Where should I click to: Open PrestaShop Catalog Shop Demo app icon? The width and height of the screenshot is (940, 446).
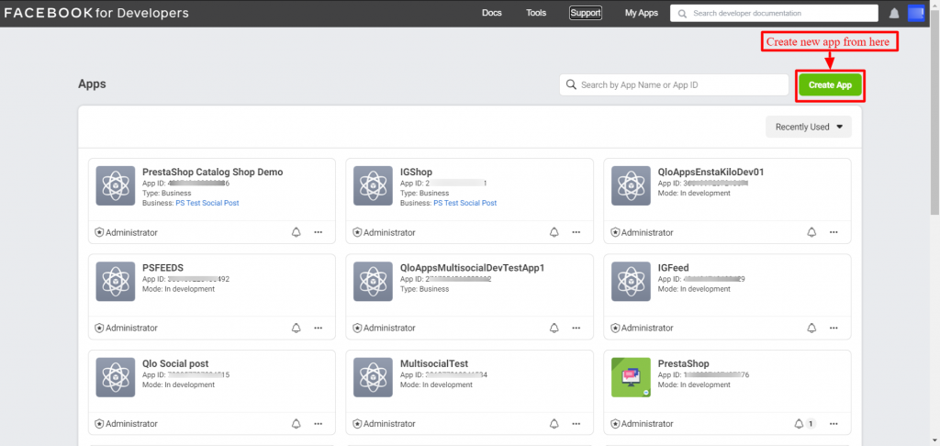pyautogui.click(x=115, y=185)
